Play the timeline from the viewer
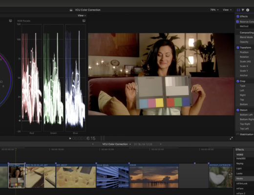This screenshot has width=254, height=195. click(70, 138)
